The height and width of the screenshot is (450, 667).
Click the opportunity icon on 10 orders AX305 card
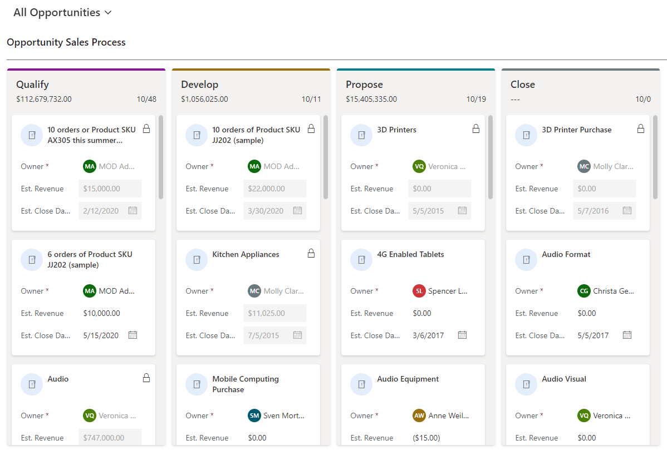[32, 135]
